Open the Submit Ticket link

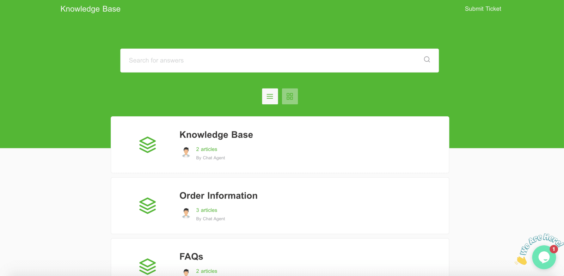483,9
